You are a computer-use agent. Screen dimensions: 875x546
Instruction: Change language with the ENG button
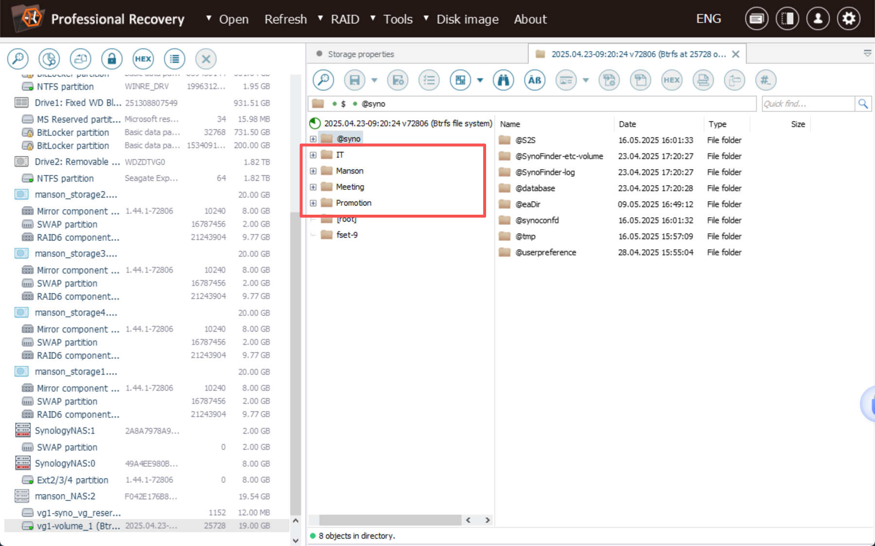(x=708, y=18)
